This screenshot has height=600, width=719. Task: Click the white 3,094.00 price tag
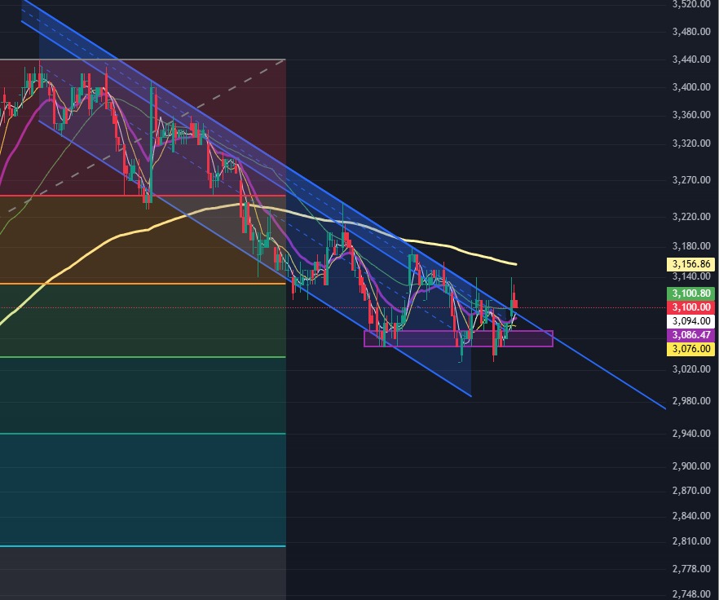click(x=691, y=321)
